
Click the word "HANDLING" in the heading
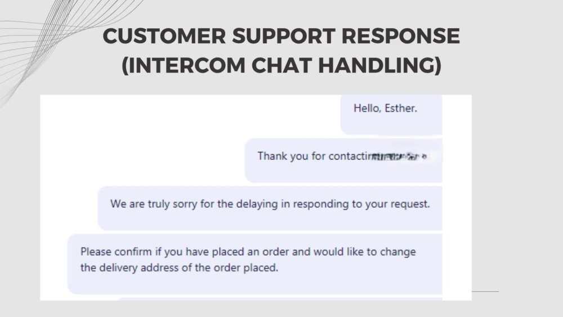pyautogui.click(x=376, y=65)
